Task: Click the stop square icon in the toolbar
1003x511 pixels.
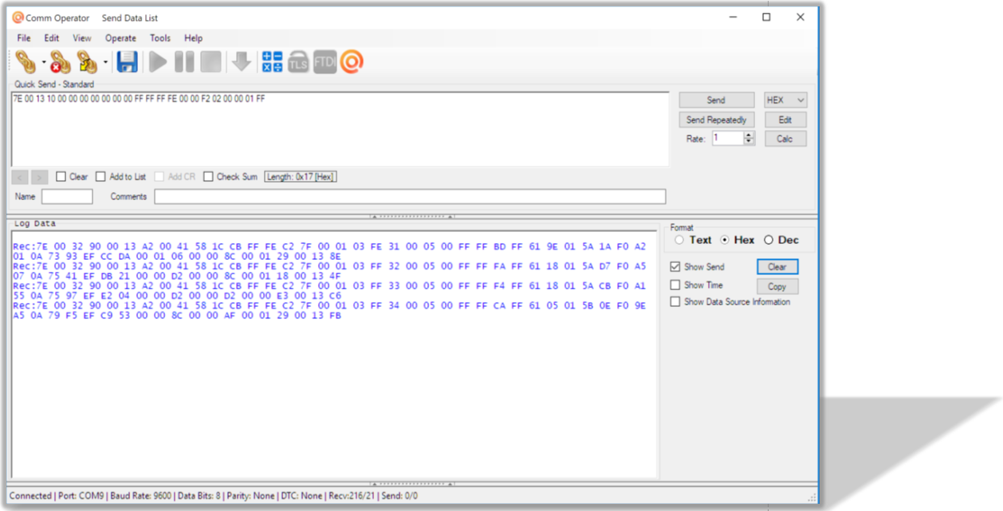Action: click(210, 61)
